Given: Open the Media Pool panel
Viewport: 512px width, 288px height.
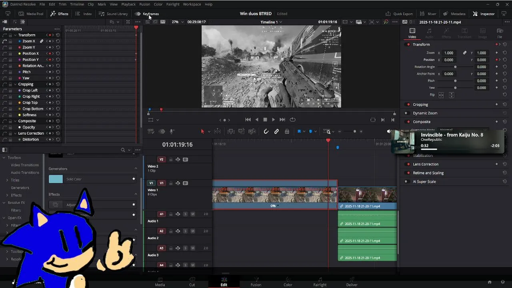Looking at the screenshot, I should click(x=31, y=14).
